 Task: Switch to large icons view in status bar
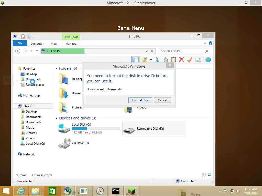(x=209, y=175)
